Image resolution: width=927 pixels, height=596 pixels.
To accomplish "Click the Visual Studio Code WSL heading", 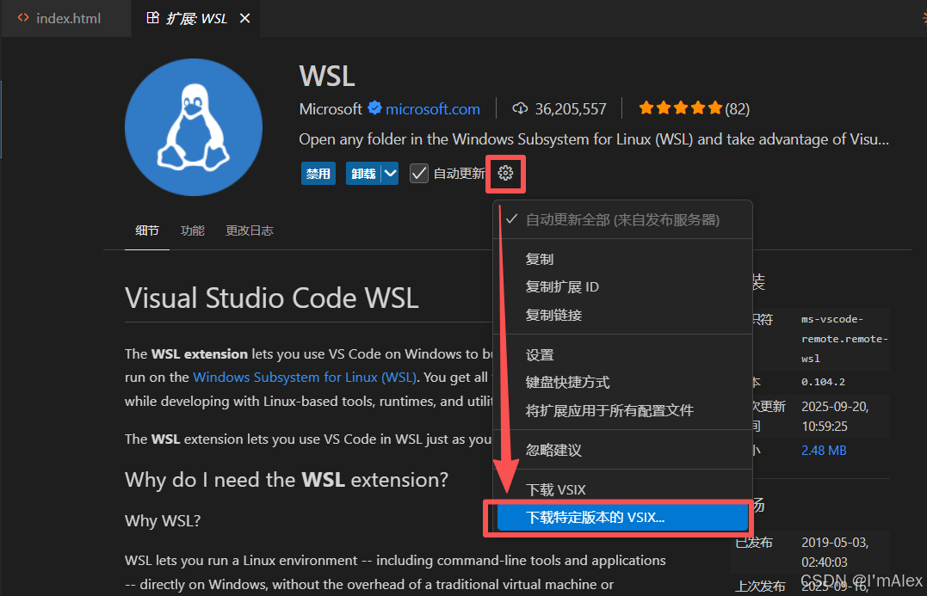I will click(271, 298).
